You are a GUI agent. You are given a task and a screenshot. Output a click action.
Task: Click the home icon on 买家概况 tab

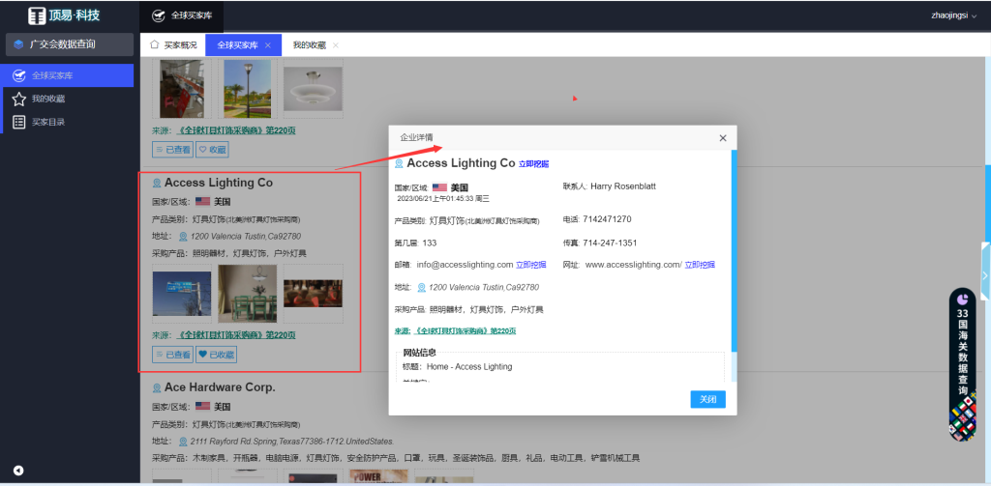[x=154, y=44]
